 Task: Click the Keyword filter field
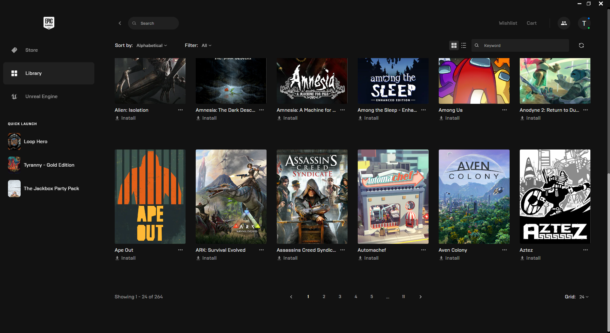click(x=520, y=45)
